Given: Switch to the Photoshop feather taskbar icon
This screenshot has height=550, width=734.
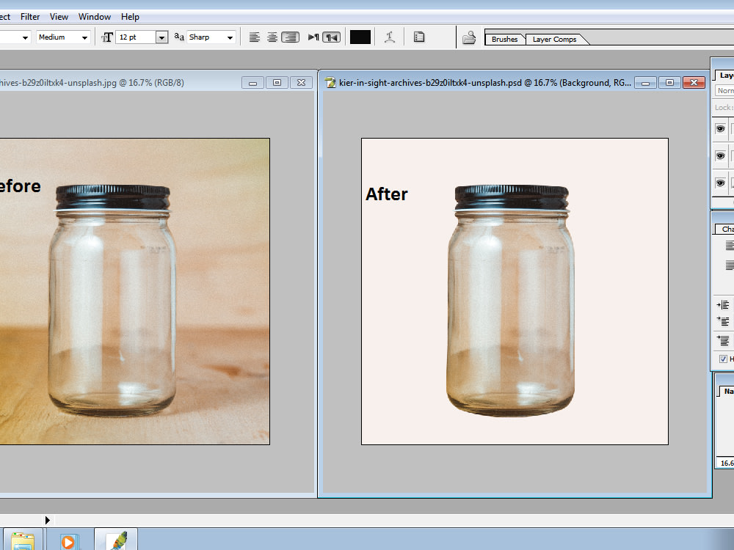Looking at the screenshot, I should [116, 540].
